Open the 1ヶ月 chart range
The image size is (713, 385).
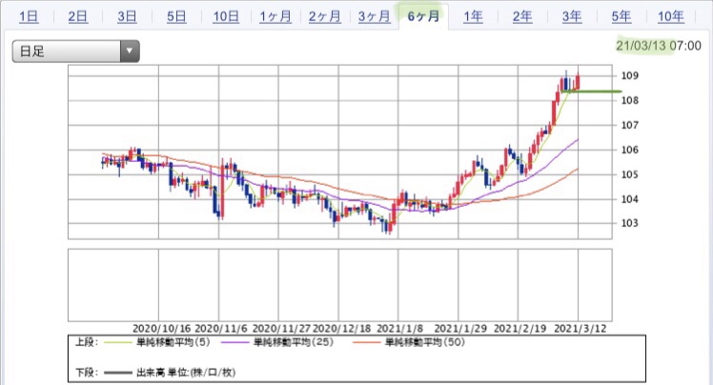(x=275, y=17)
